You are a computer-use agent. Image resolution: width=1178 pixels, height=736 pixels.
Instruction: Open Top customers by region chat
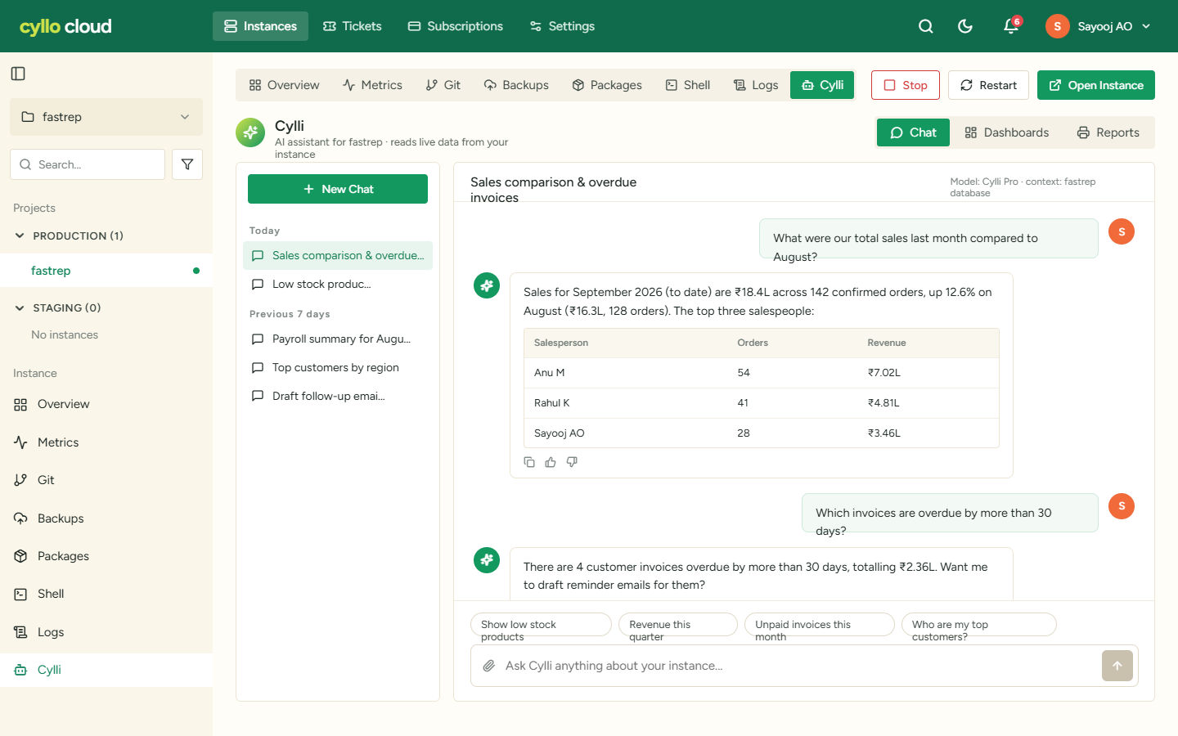[338, 367]
